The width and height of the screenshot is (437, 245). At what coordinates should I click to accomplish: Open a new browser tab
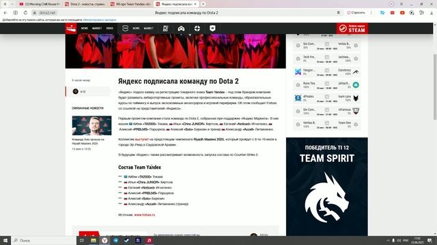(x=203, y=4)
